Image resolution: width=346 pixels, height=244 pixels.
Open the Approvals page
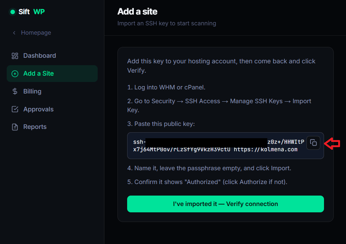[52, 109]
